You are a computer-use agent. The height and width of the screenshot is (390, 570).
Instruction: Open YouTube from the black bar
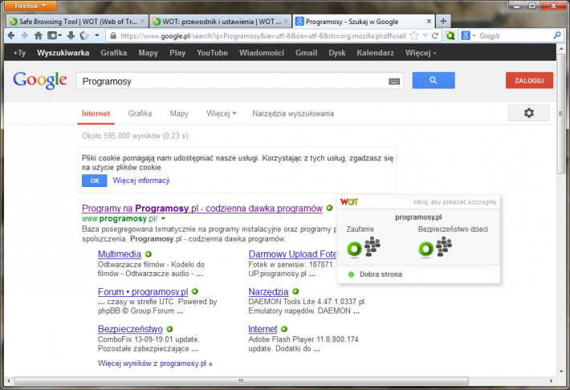[x=212, y=53]
